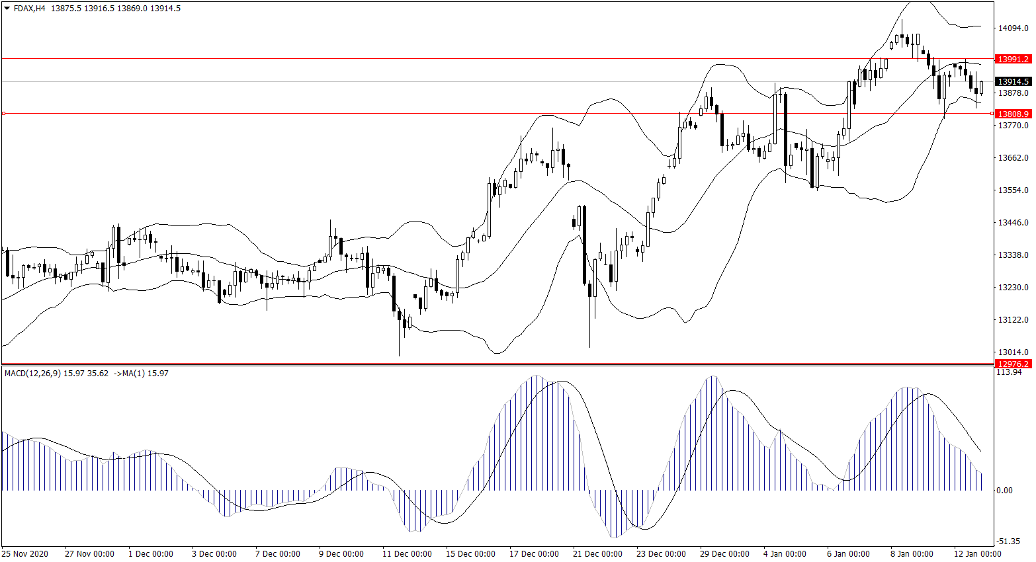Click the 12 Jan 00:00 time label
This screenshot has width=1036, height=562.
pos(977,554)
